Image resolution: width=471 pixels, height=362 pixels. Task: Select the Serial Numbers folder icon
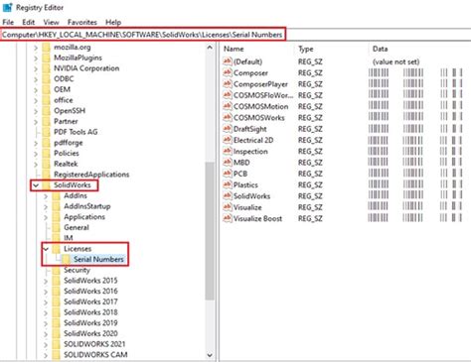[67, 259]
